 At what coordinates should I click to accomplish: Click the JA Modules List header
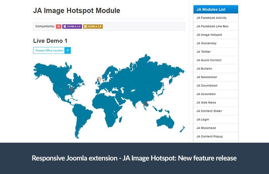[x=216, y=9]
